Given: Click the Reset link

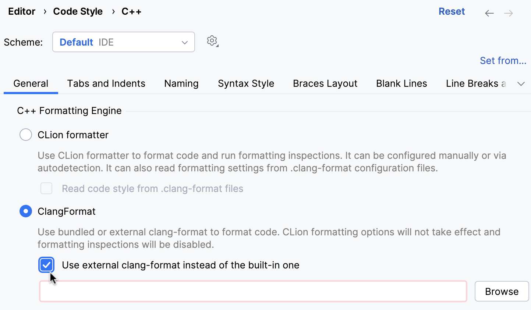Looking at the screenshot, I should point(452,11).
